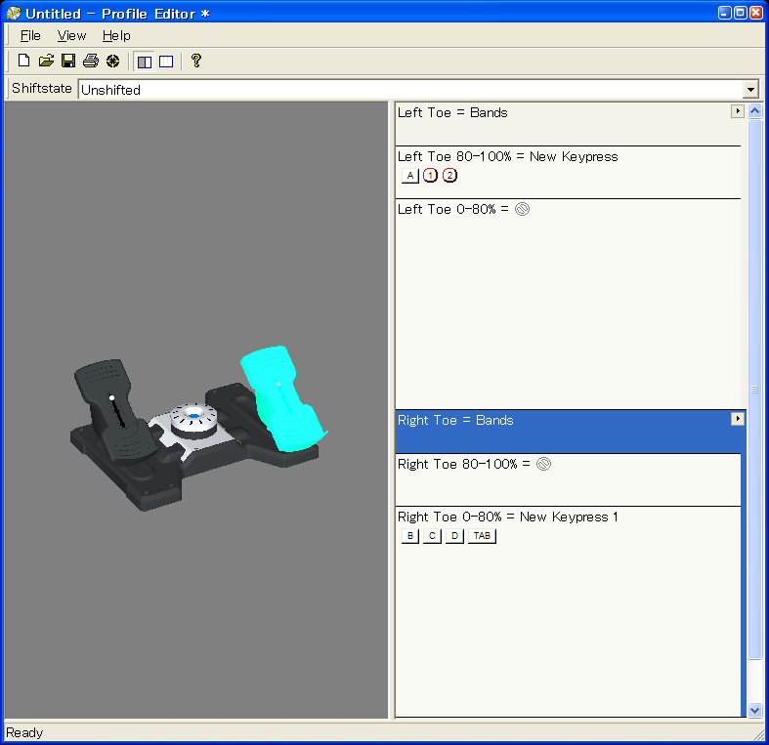
Task: Save the profile with the floppy disk icon
Action: pyautogui.click(x=68, y=61)
